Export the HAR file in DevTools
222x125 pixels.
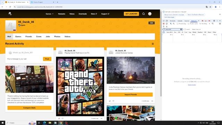click(x=167, y=26)
